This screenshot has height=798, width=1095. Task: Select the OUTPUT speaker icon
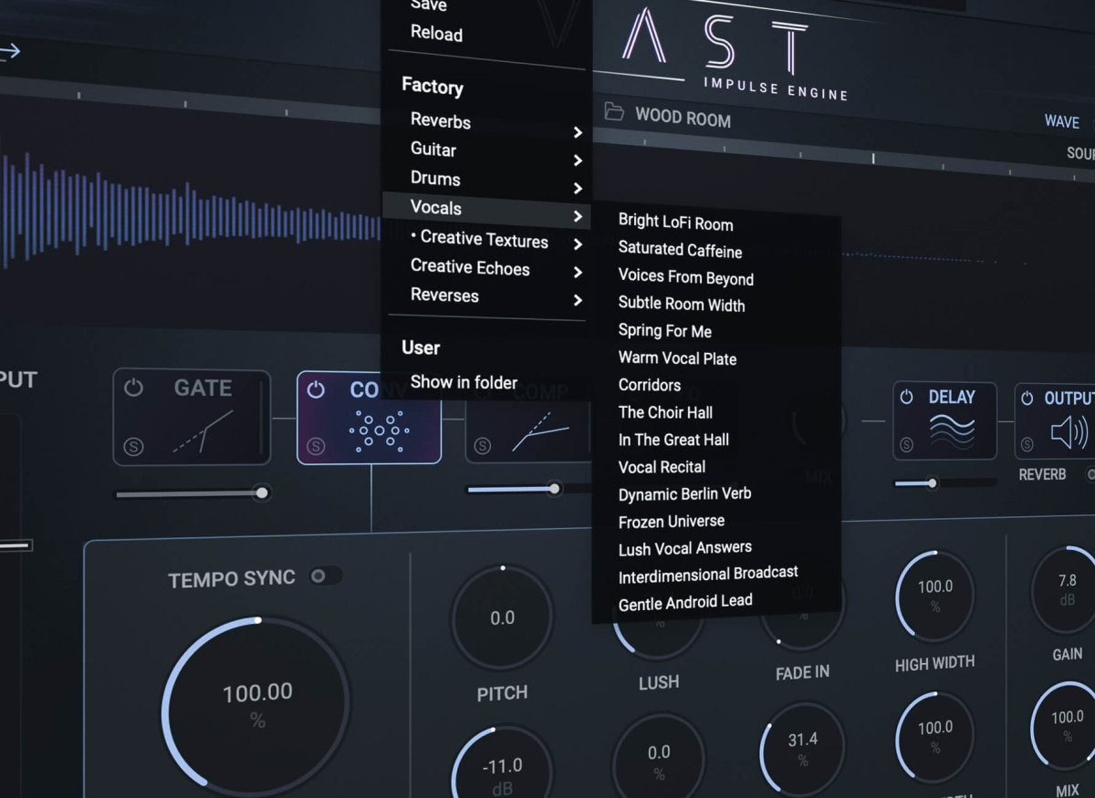tap(1069, 432)
